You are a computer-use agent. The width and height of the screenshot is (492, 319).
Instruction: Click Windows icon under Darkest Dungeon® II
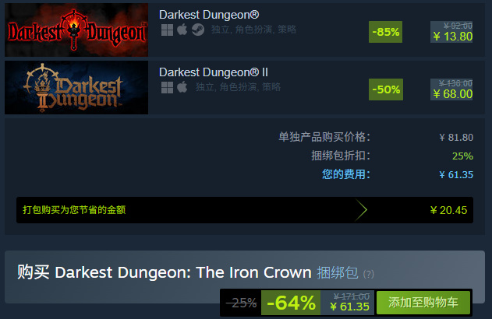(x=167, y=88)
